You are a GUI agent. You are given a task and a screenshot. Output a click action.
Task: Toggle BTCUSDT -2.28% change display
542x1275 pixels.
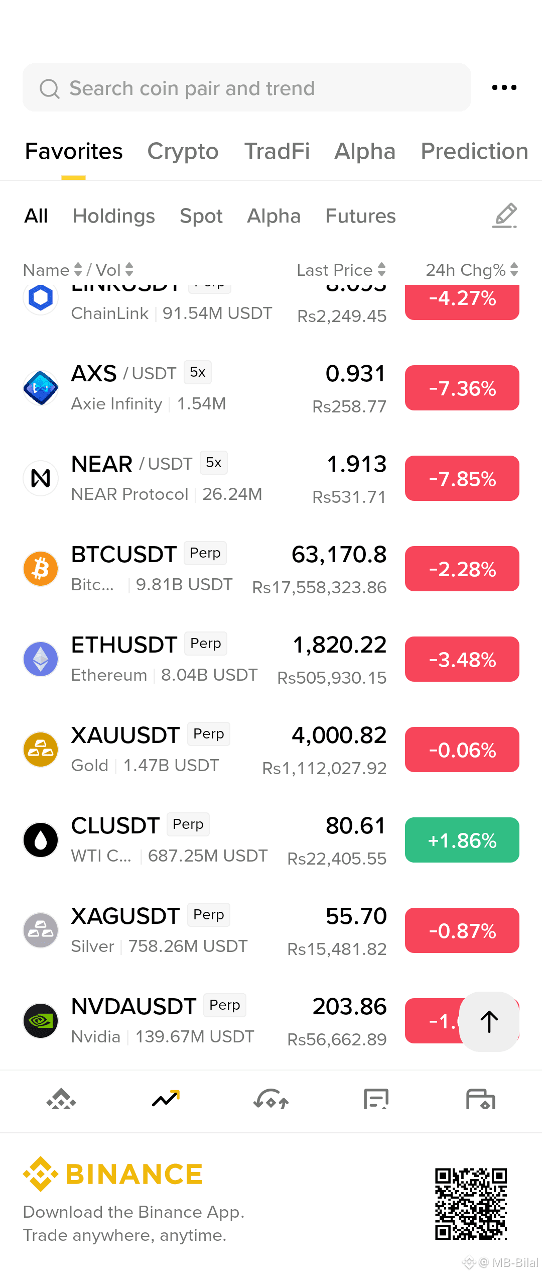[x=462, y=569]
